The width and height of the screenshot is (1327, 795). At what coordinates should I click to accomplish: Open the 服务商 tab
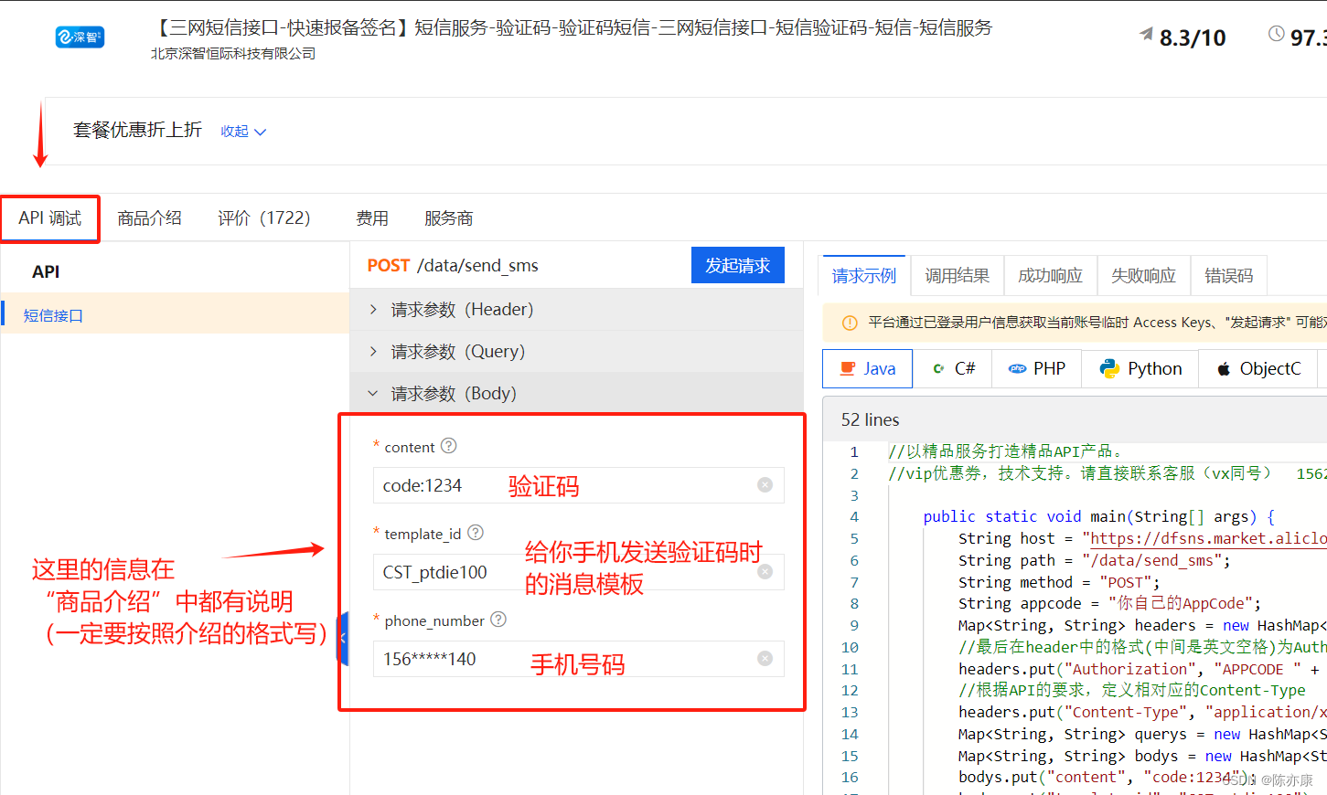(x=449, y=218)
